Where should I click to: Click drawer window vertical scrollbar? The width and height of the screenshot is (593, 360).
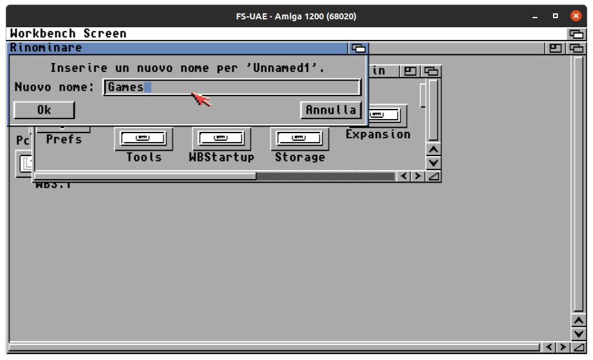tap(433, 110)
